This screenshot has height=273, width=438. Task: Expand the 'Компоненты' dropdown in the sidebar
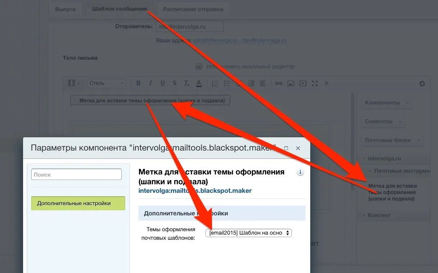(386, 102)
